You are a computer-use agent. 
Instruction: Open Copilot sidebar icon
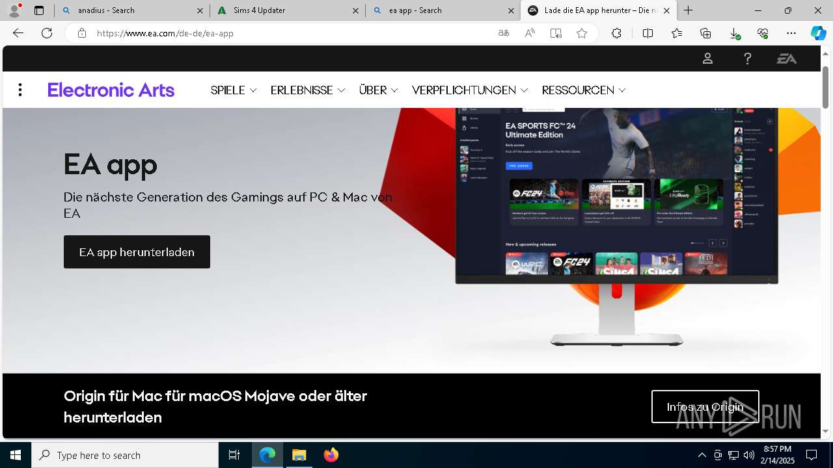coord(818,33)
